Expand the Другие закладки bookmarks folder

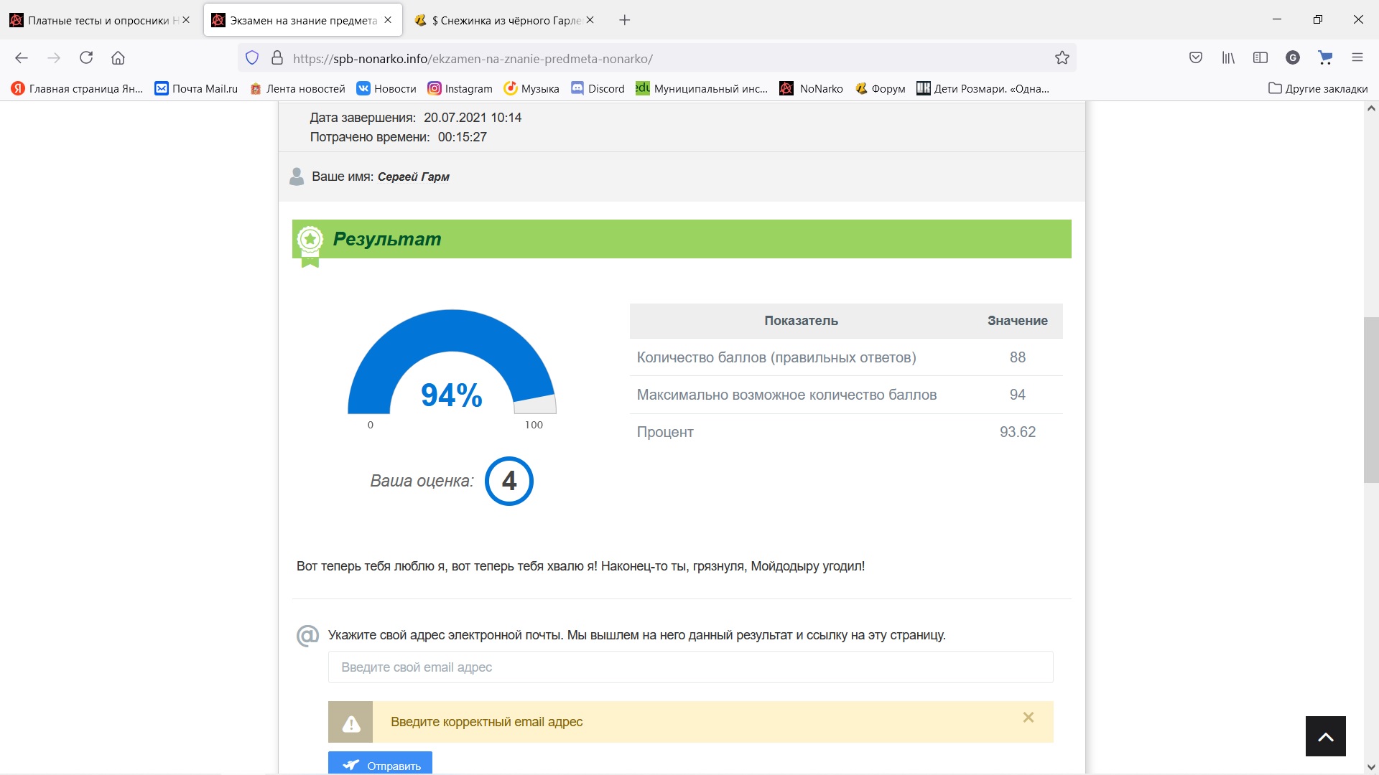click(1318, 88)
